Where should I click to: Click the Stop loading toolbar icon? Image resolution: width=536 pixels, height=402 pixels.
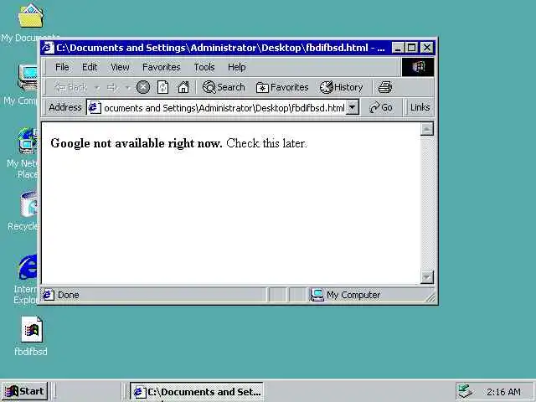(143, 87)
